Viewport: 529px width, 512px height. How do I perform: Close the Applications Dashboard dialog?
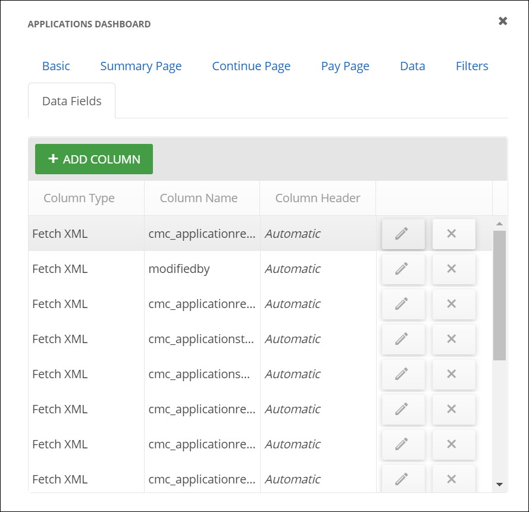tap(503, 21)
